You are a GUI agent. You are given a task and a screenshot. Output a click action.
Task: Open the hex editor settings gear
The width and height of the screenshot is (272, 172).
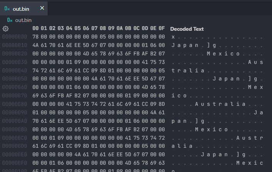tap(5, 29)
